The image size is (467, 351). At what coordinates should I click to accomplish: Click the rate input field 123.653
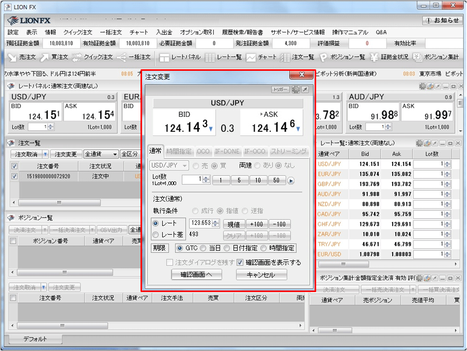coord(201,223)
